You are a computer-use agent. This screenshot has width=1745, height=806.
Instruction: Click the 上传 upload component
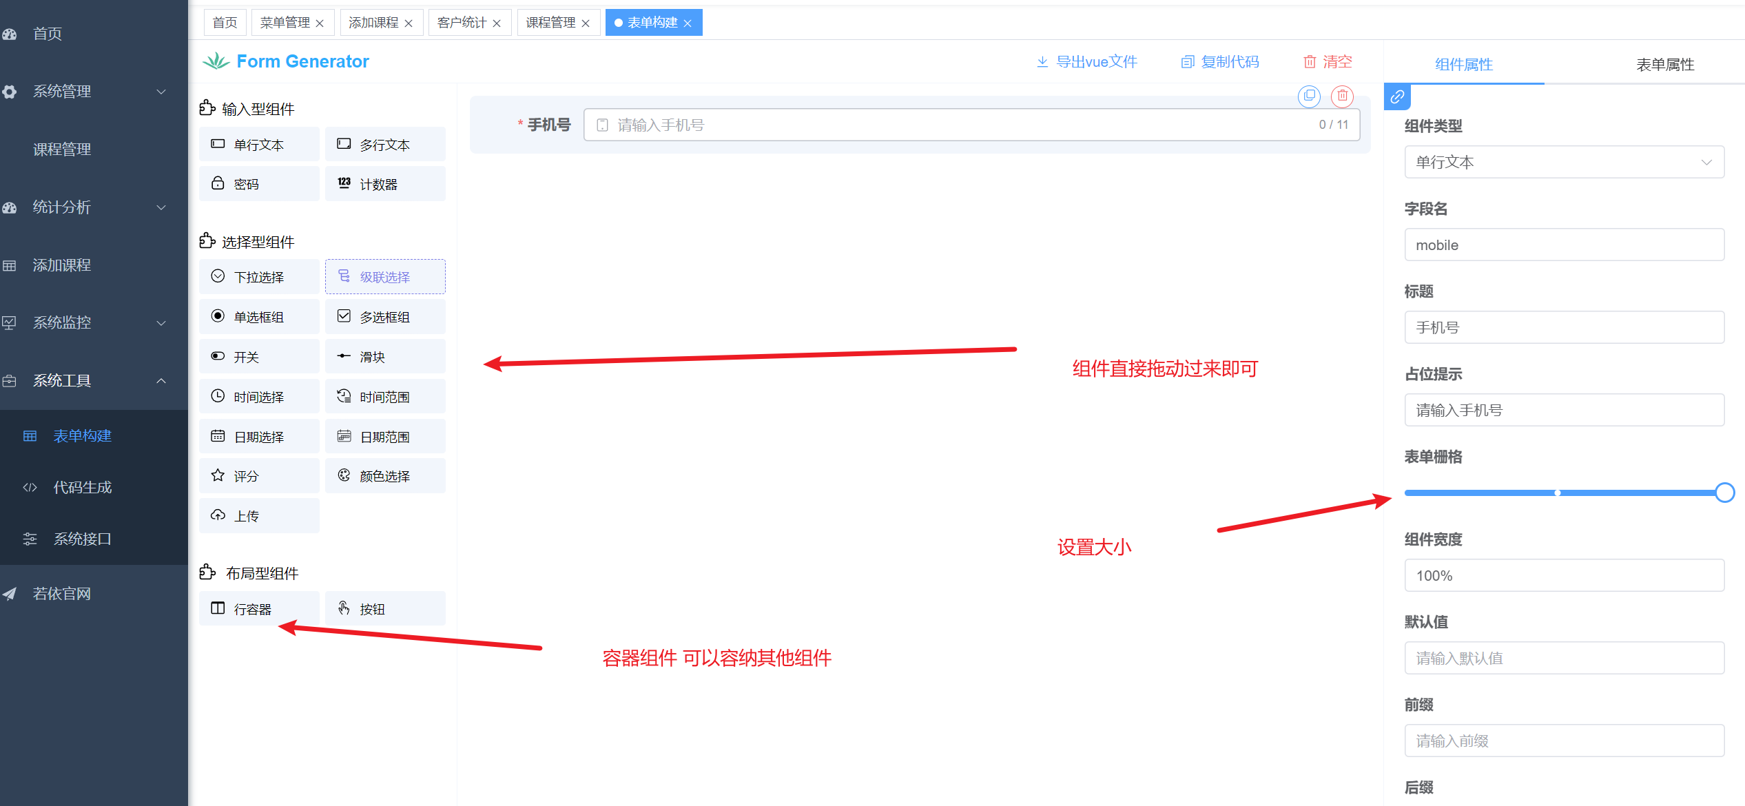259,516
